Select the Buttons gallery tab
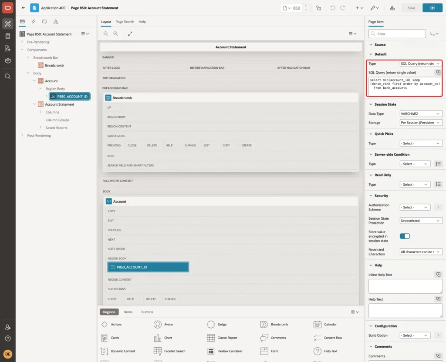Viewport: 446px width, 362px height. pyautogui.click(x=147, y=312)
